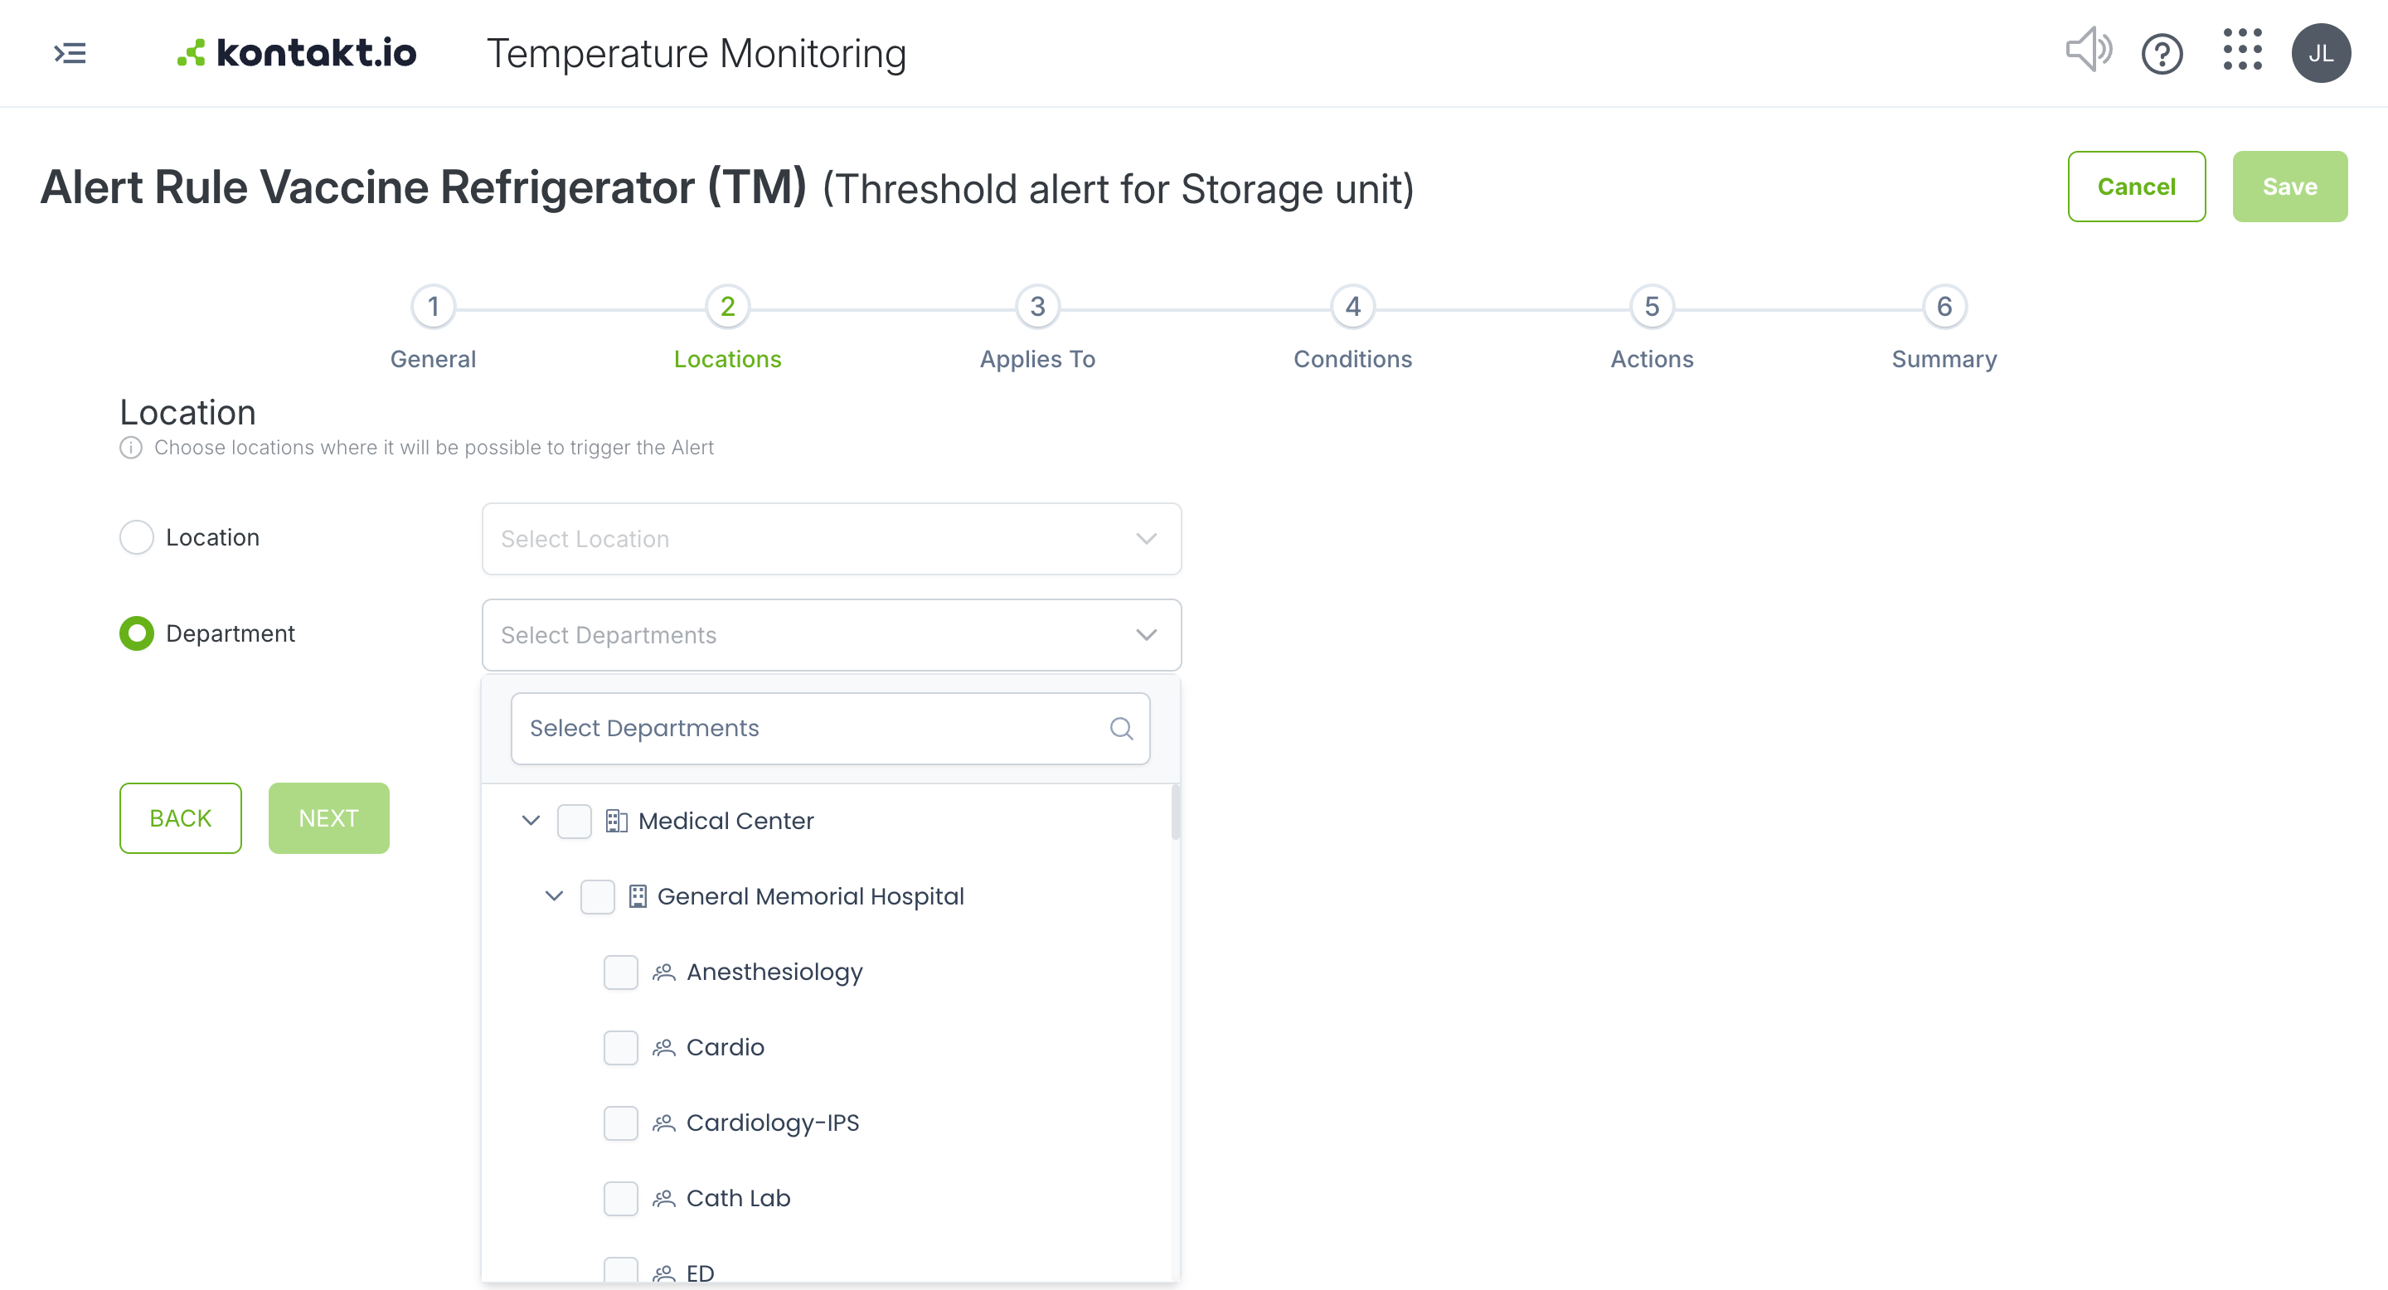
Task: Select the Location radio button
Action: point(136,537)
